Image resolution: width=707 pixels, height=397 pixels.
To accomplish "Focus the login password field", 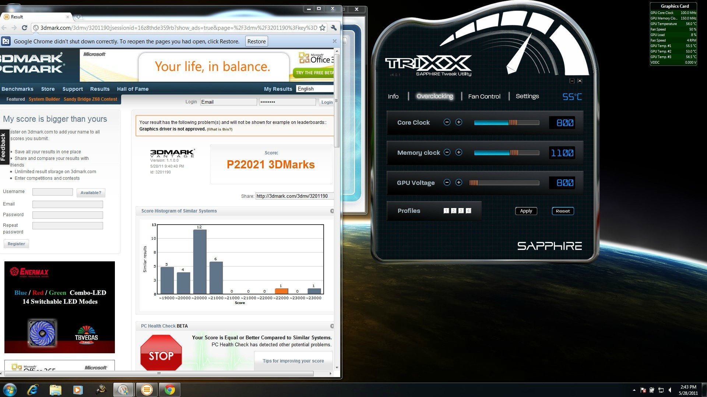I will pyautogui.click(x=287, y=102).
